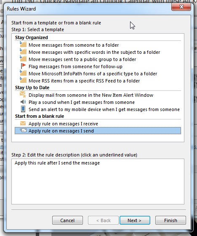The width and height of the screenshot is (197, 236).
Task: Click the Finish button
Action: 170,220
